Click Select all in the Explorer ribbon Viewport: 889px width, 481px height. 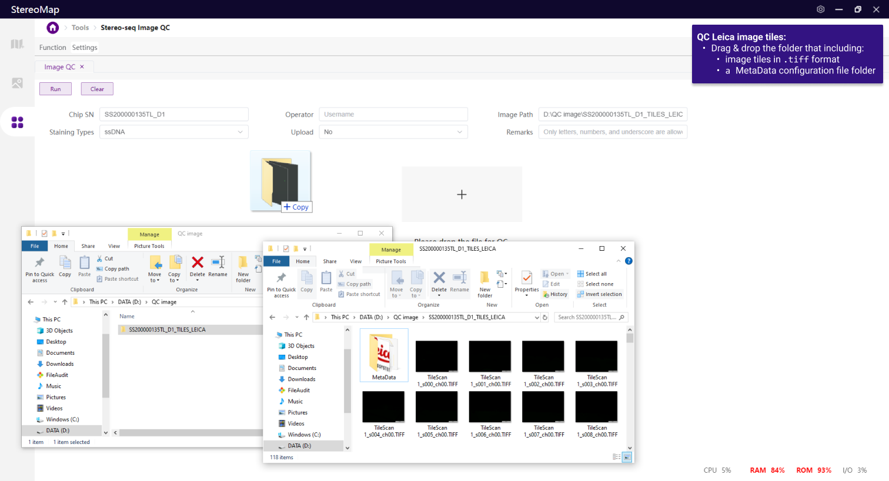tap(592, 274)
